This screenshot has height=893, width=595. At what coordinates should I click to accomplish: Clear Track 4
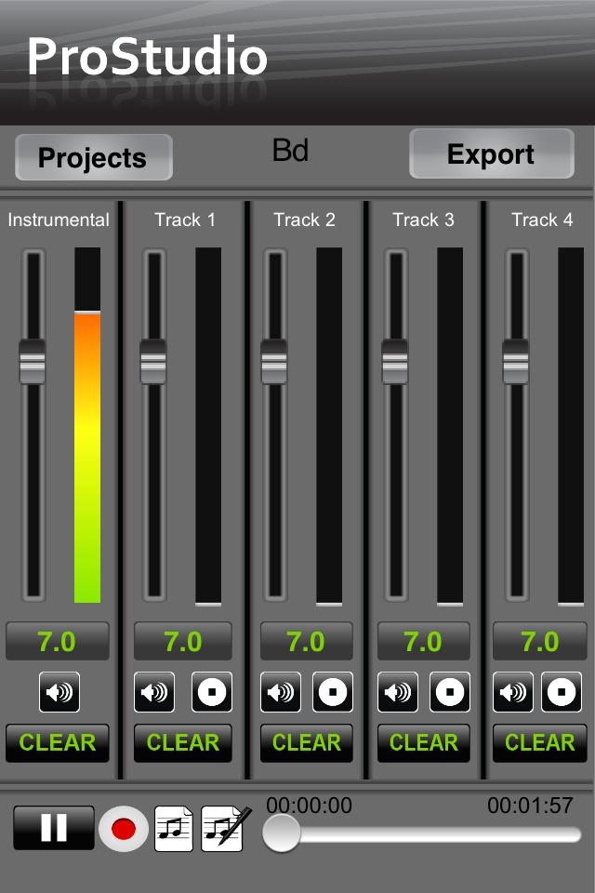[x=540, y=742]
